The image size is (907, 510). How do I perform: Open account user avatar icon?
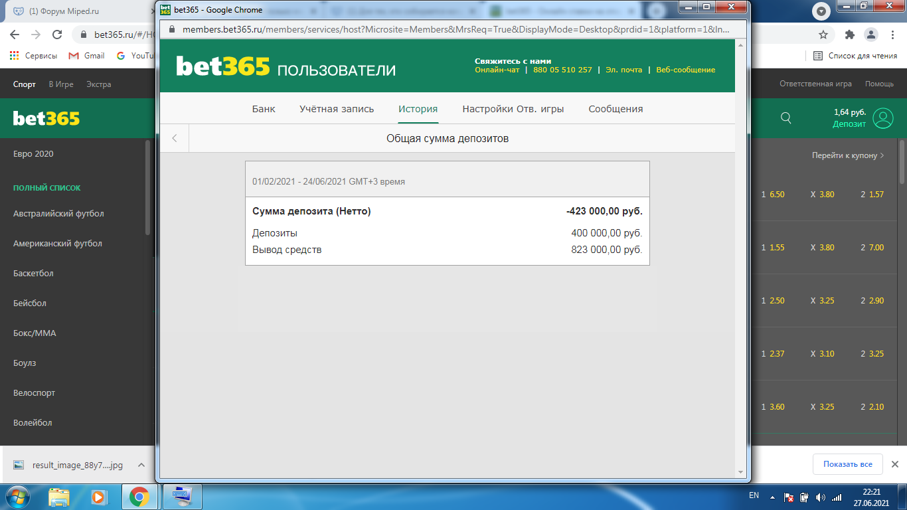click(x=883, y=118)
